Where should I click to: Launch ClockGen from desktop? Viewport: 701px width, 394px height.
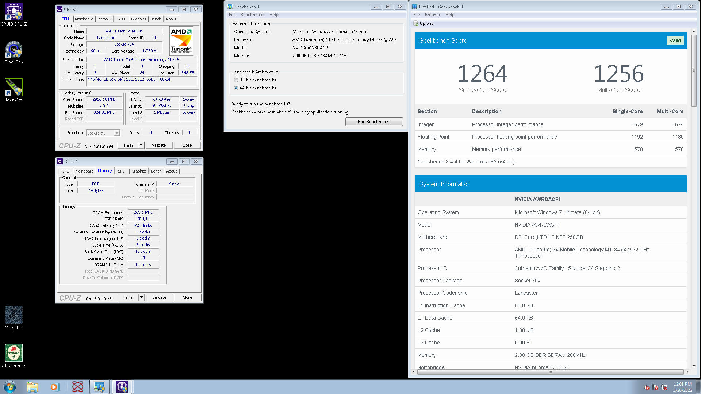pyautogui.click(x=14, y=53)
